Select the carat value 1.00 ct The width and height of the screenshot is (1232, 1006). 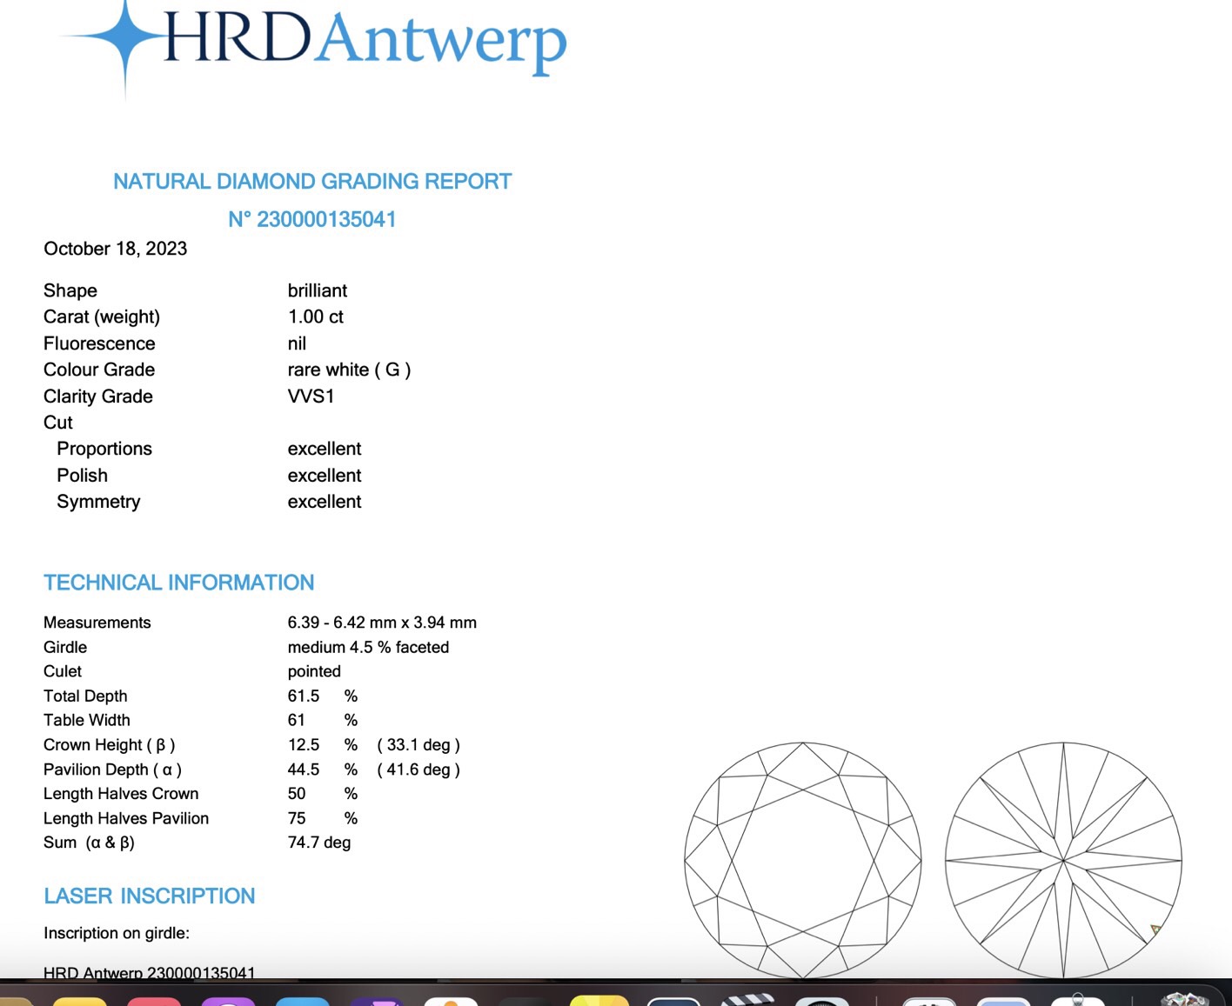click(316, 316)
